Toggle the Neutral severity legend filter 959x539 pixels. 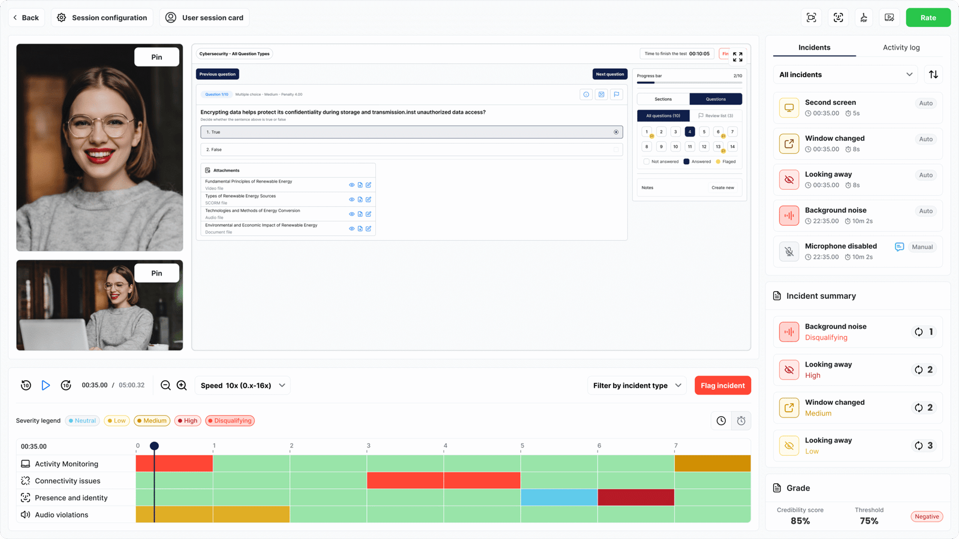click(x=83, y=420)
